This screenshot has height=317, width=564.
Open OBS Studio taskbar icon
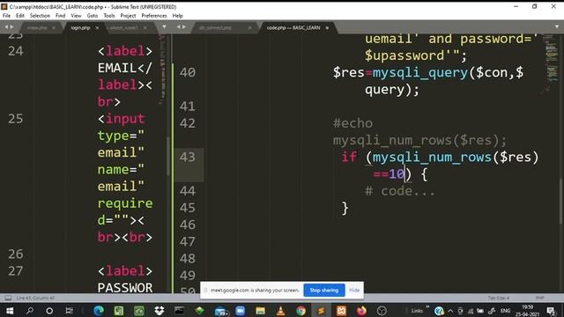coord(382,311)
